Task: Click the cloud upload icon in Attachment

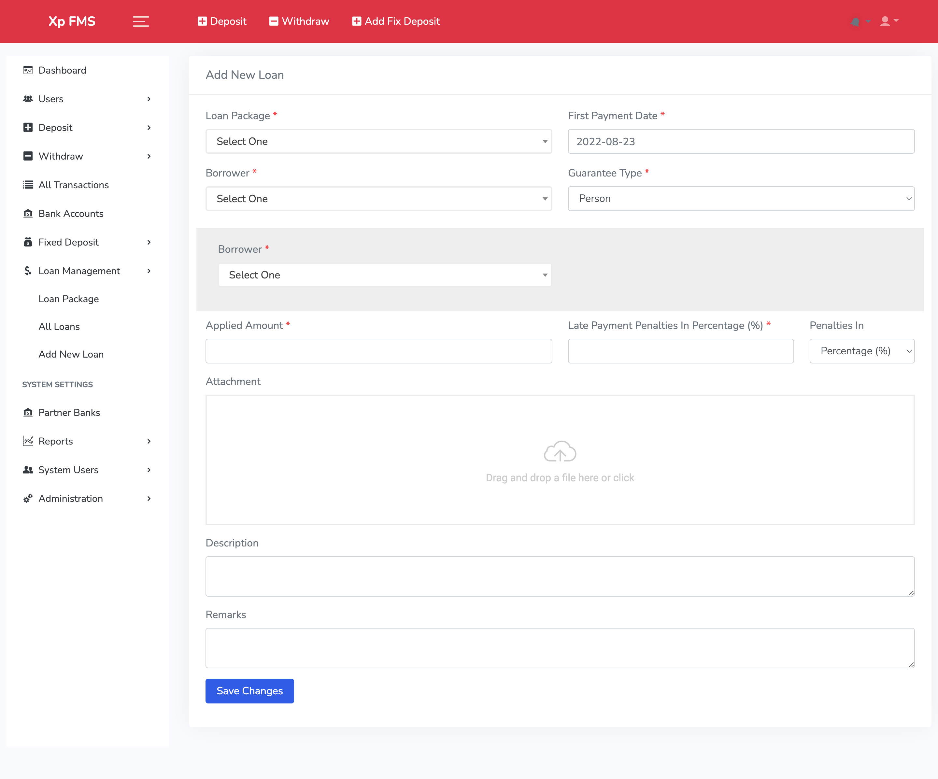Action: (560, 451)
